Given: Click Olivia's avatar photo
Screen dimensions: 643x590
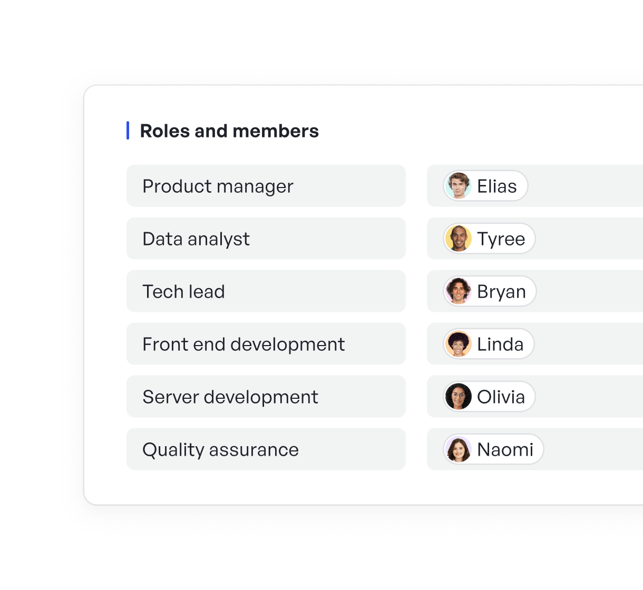Looking at the screenshot, I should 458,397.
